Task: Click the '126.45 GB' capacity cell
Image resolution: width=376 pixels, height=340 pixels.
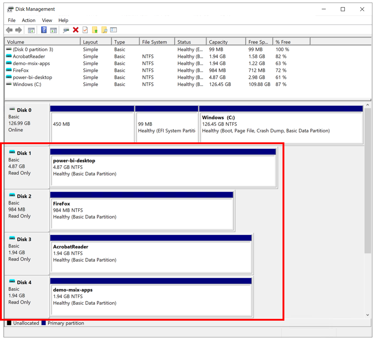Action: pos(220,84)
